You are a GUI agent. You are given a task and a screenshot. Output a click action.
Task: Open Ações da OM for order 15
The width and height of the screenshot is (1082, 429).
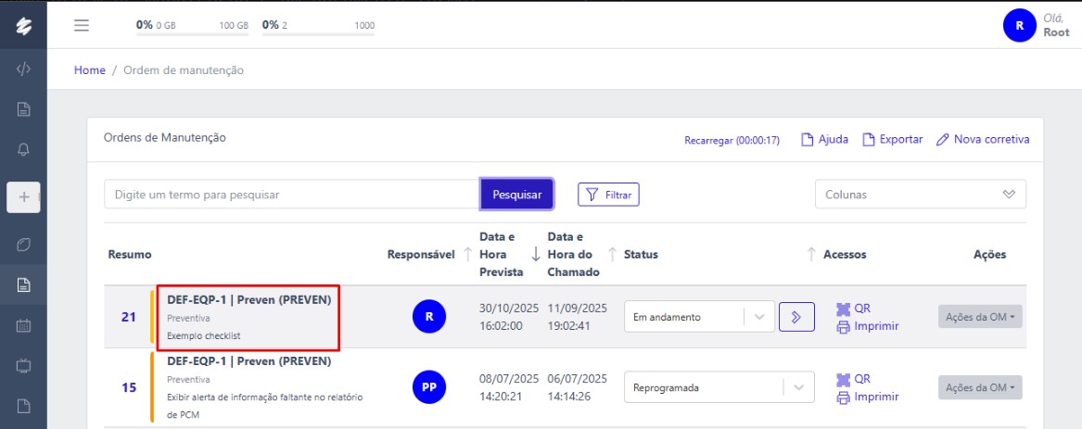980,387
